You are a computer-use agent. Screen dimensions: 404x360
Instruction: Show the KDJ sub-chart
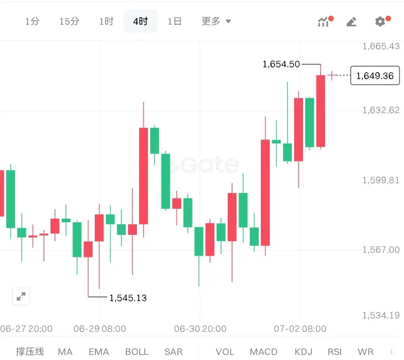pos(303,352)
